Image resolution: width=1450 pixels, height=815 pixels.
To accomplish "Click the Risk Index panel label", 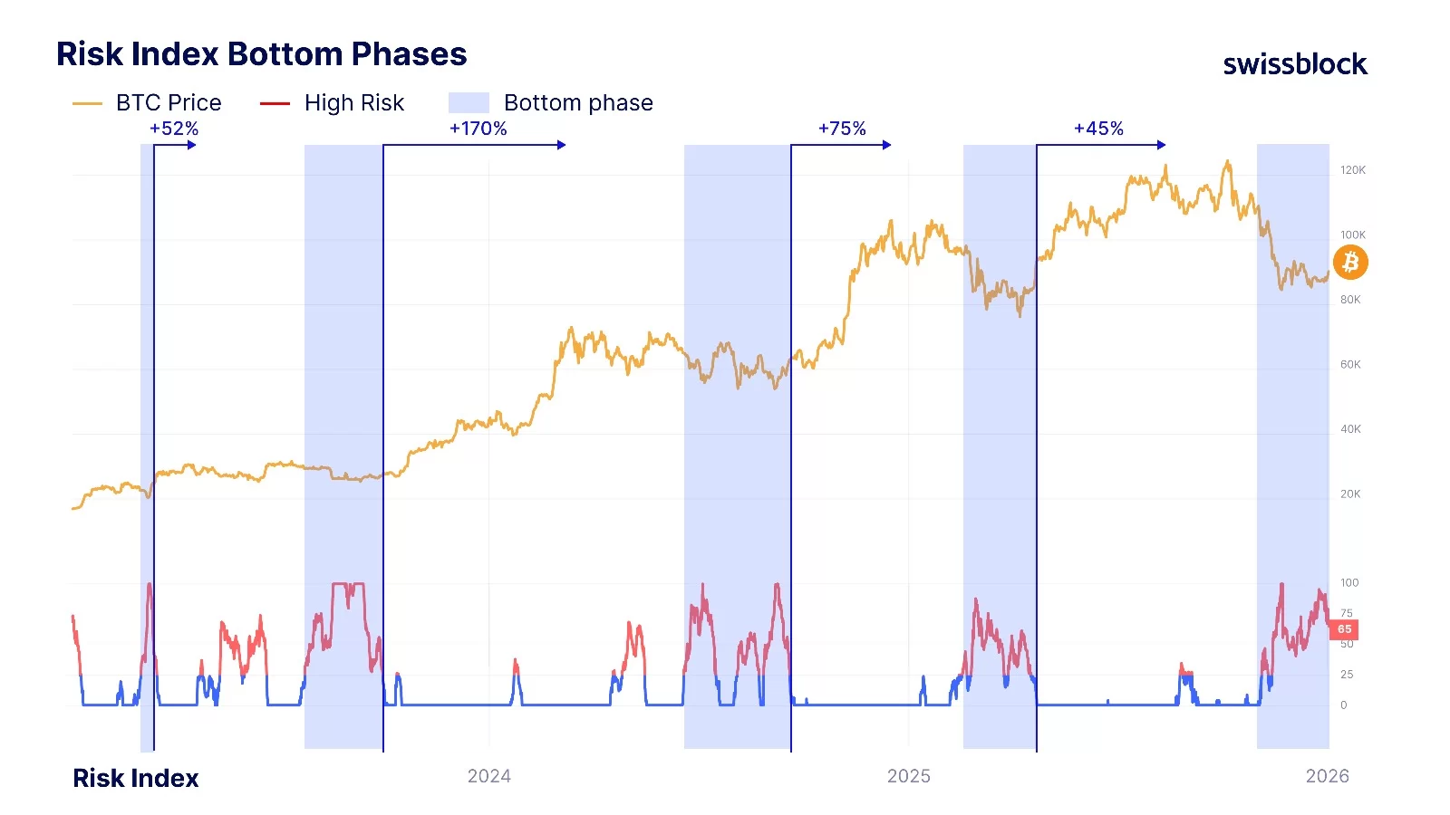I will [136, 778].
